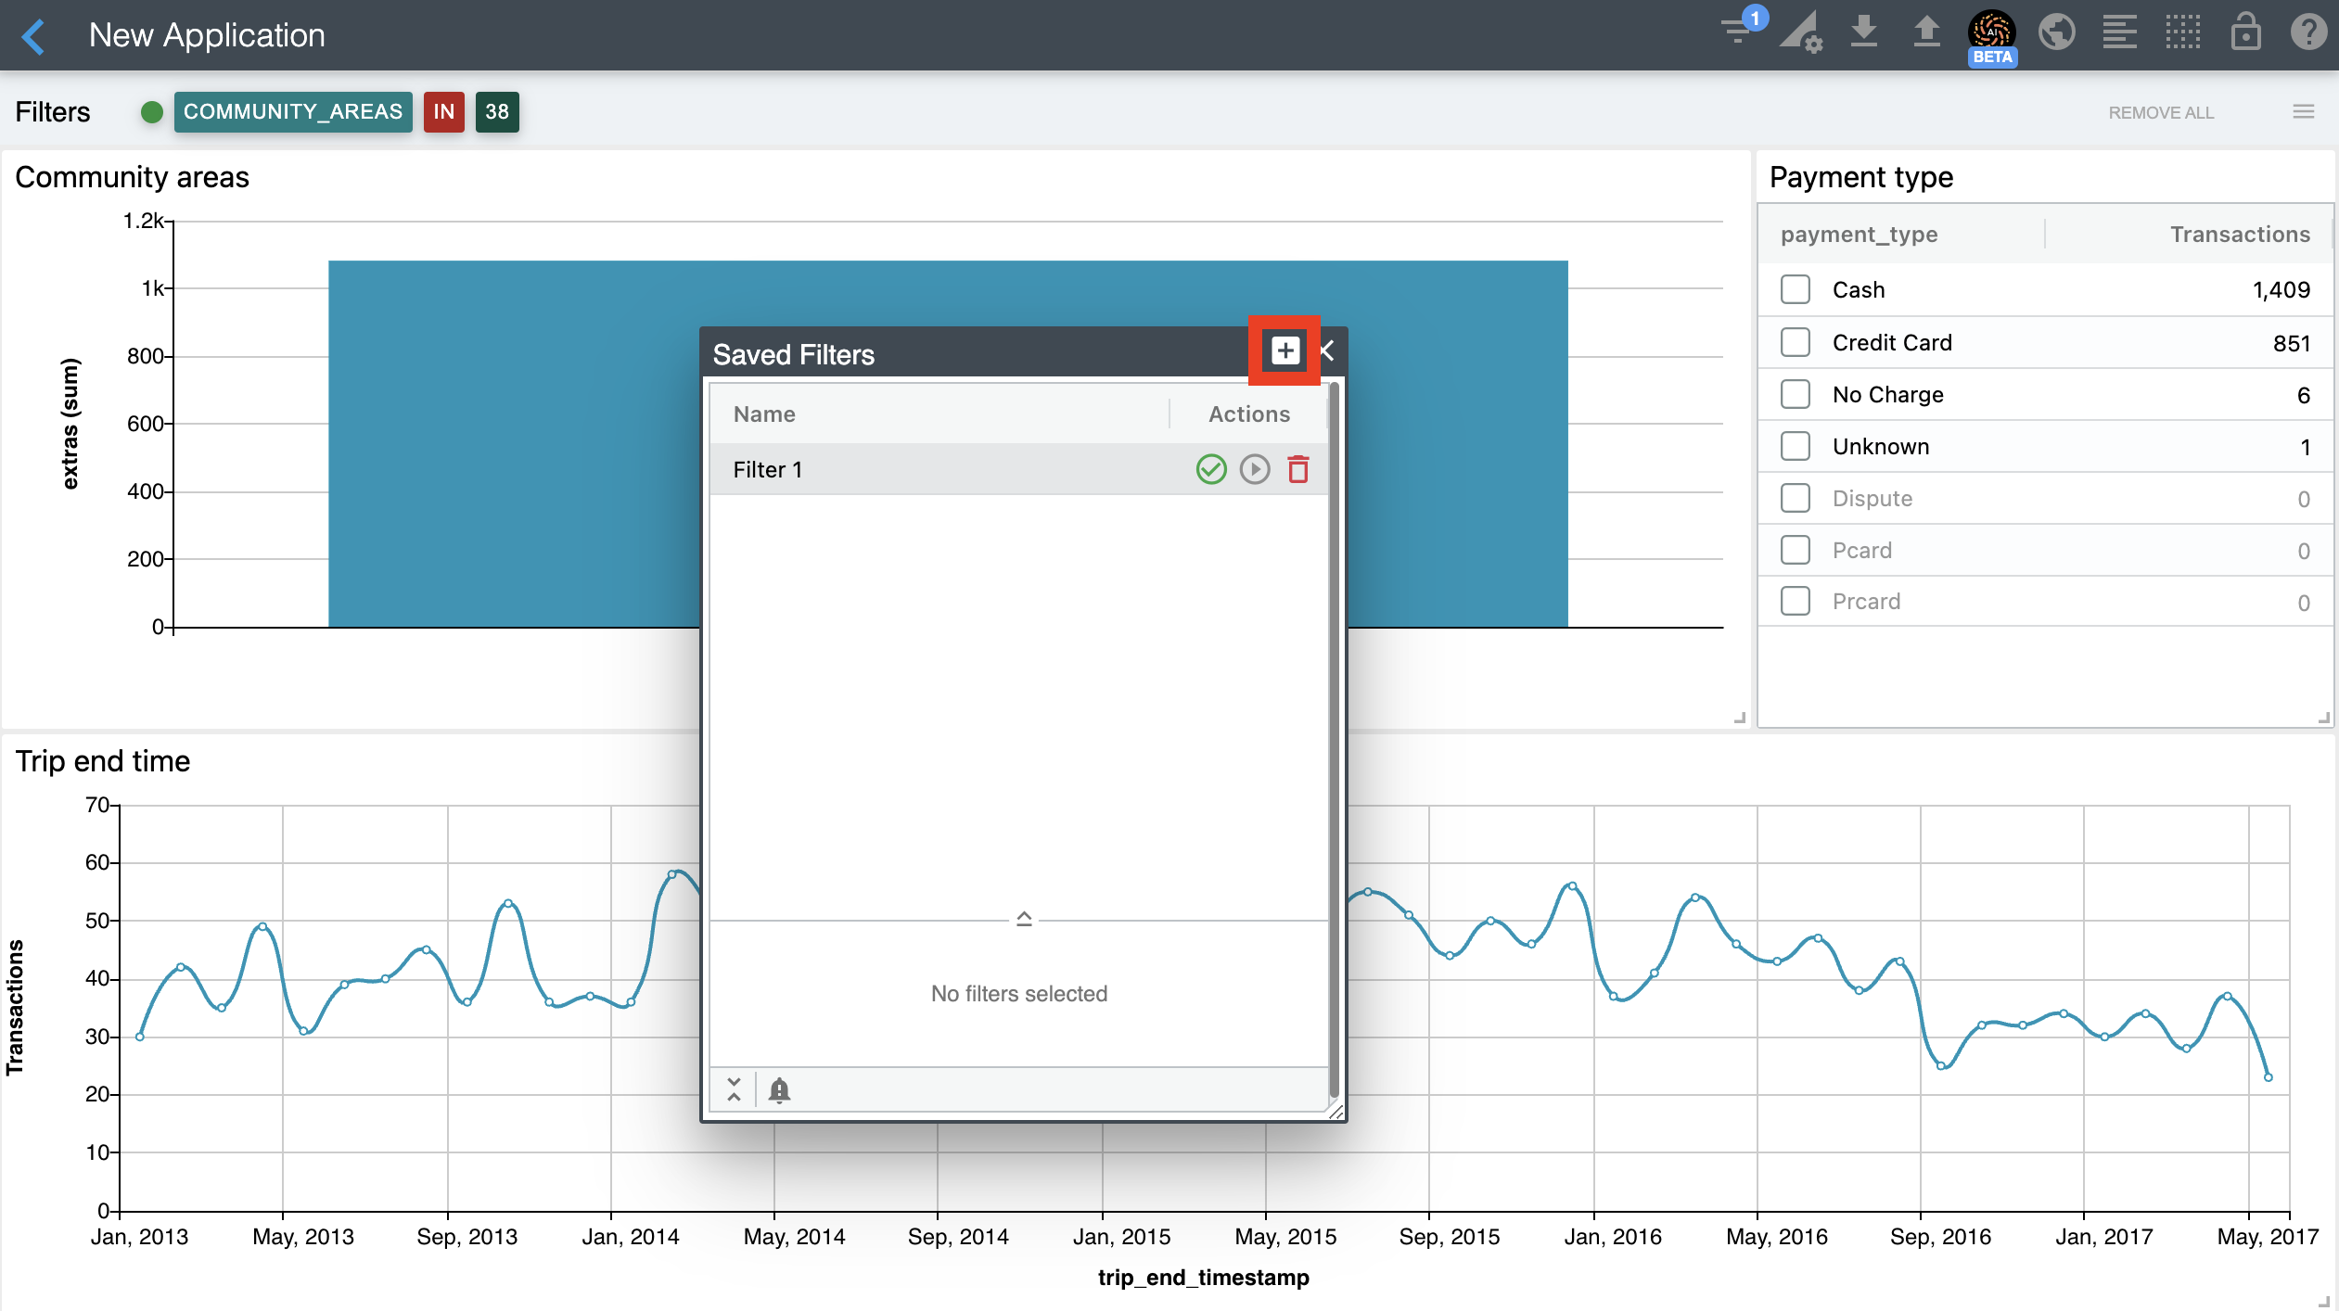Apply Filter 1 with the play icon
This screenshot has width=2339, height=1311.
point(1254,469)
